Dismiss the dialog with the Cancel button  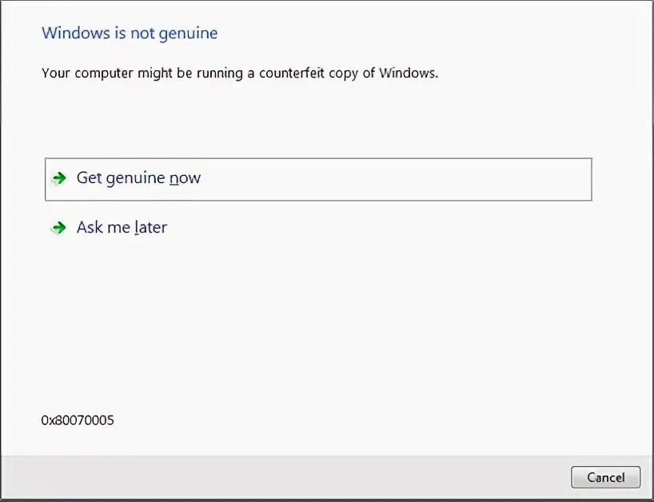[x=605, y=477]
